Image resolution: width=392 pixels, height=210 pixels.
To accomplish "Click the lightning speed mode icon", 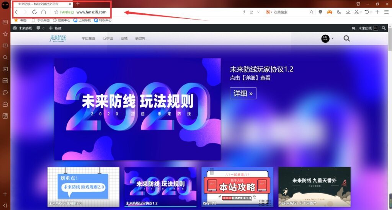I will click(244, 12).
